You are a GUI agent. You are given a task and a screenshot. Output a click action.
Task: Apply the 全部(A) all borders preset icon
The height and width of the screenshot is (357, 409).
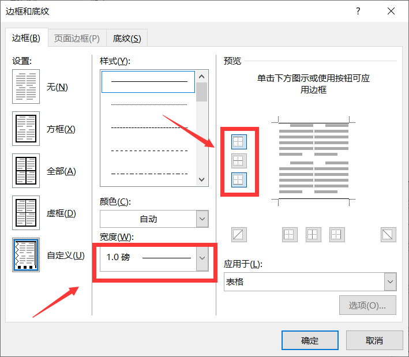(x=26, y=171)
